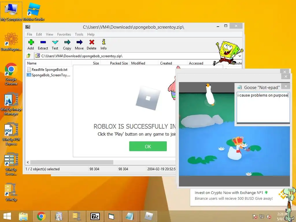Select the Copy toolbar icon in 7-Zip
Image resolution: width=296 pixels, height=222 pixels.
pos(67,45)
